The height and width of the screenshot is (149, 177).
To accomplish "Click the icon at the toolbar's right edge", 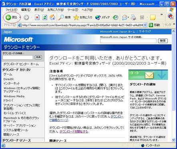I will click(x=171, y=17).
